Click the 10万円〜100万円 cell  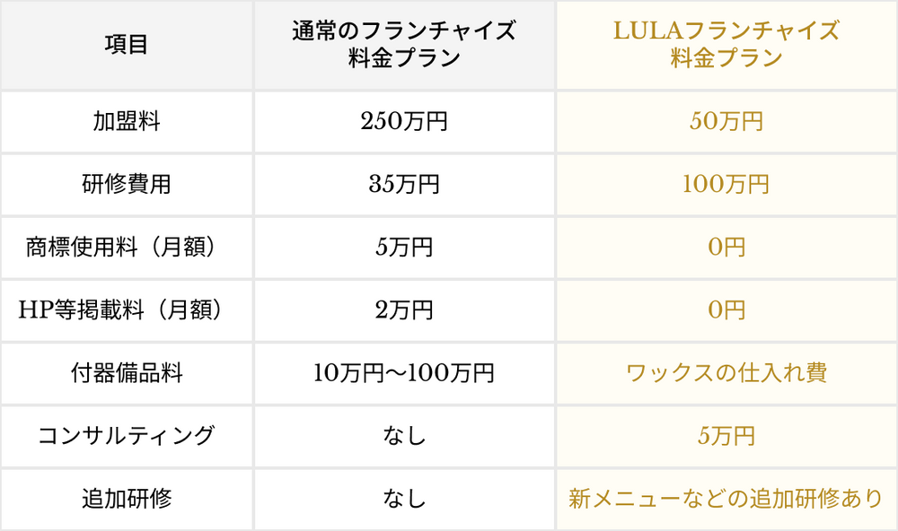(404, 374)
